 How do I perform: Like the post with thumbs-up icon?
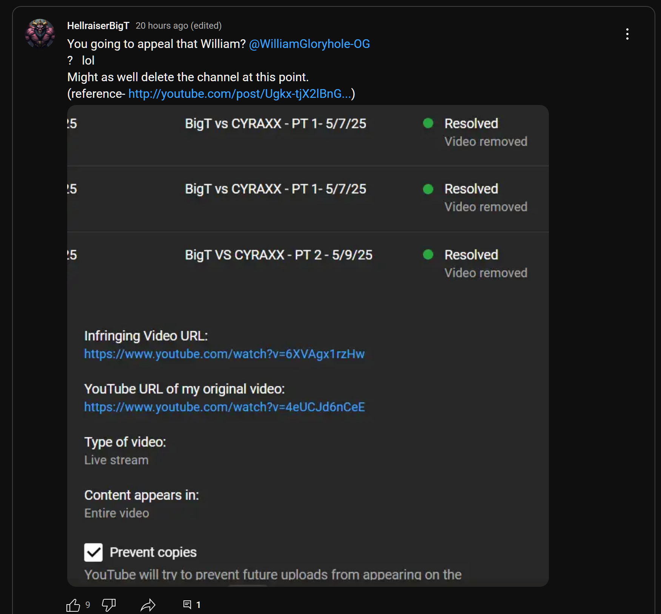(73, 605)
